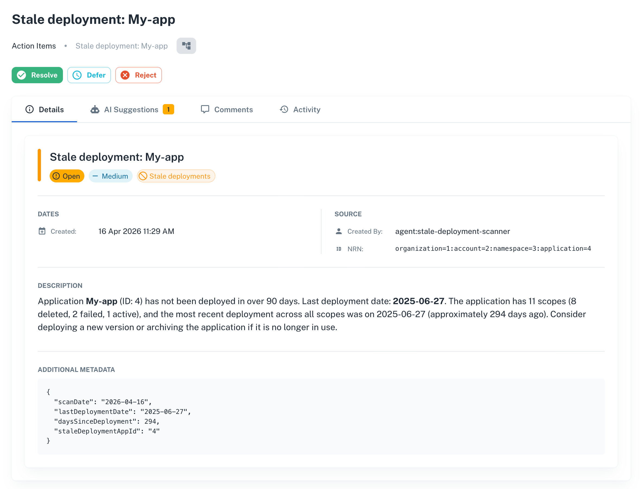Click the clock icon beside Activity
Screen dimensions: 644x489
[284, 110]
